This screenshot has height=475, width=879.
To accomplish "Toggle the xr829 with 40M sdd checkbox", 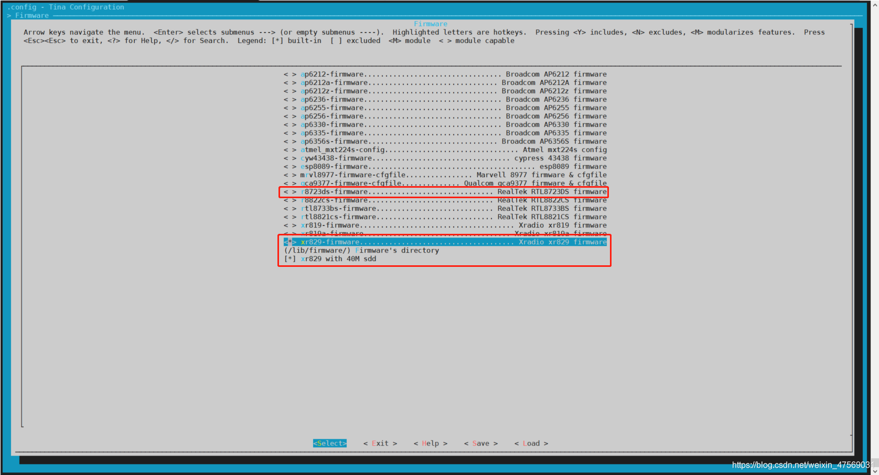I will coord(330,259).
